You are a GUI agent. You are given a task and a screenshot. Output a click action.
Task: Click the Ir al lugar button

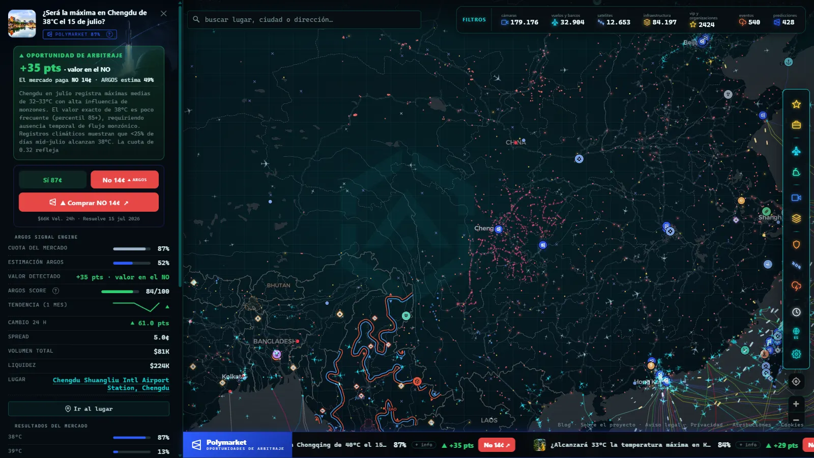[89, 409]
